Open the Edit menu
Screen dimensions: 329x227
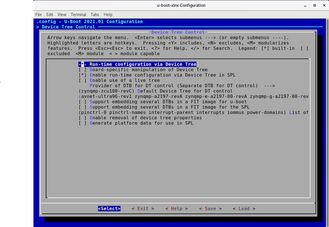tap(49, 15)
